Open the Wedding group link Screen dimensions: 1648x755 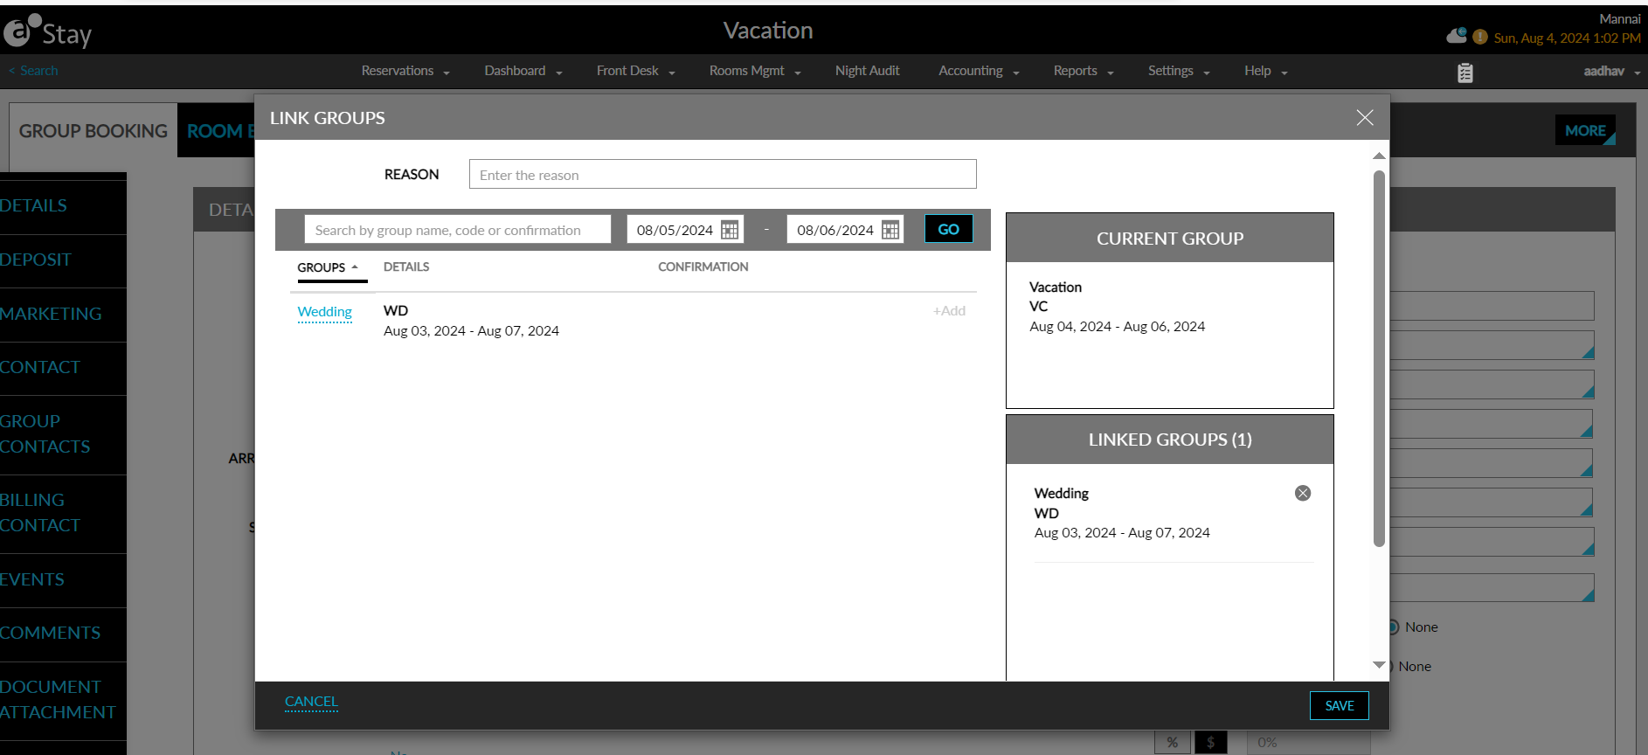(x=324, y=312)
